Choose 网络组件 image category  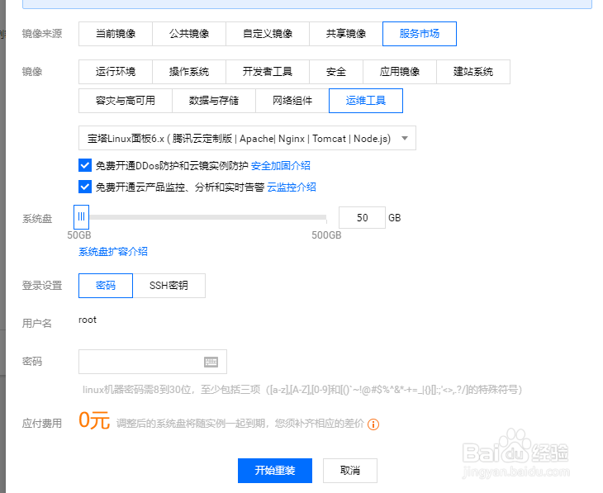[x=292, y=101]
